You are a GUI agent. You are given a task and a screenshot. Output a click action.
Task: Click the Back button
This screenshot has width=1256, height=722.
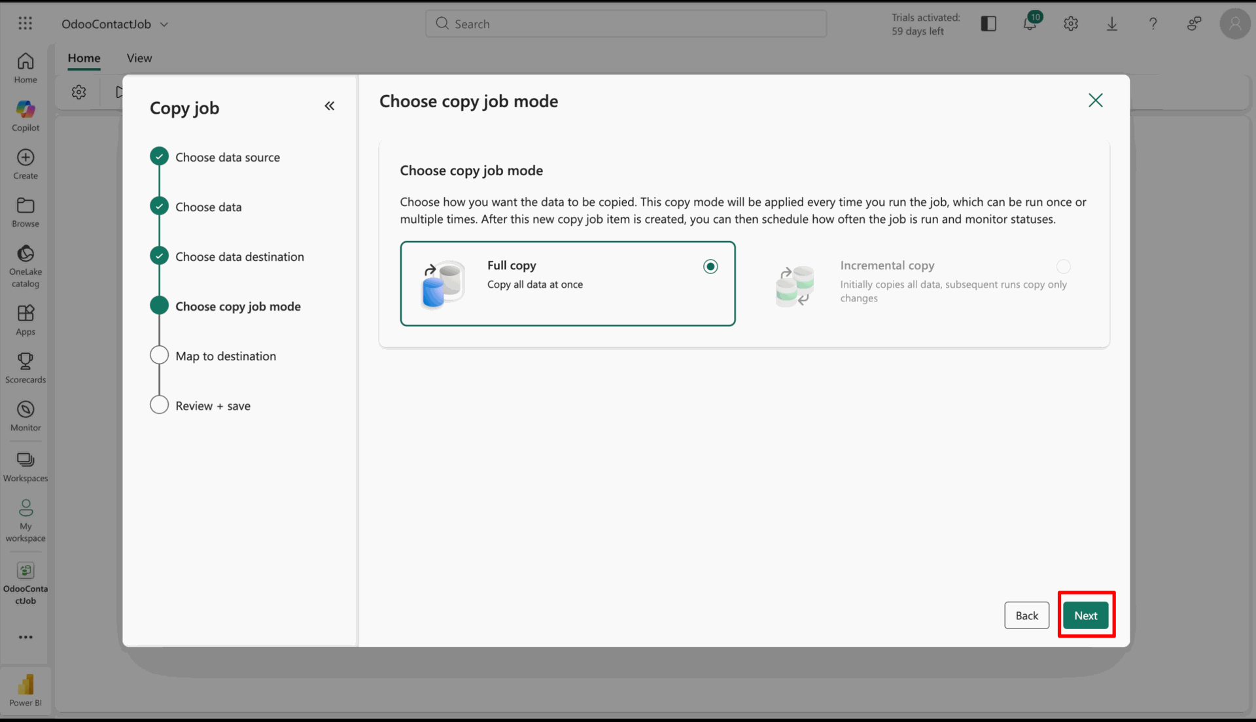(x=1026, y=615)
